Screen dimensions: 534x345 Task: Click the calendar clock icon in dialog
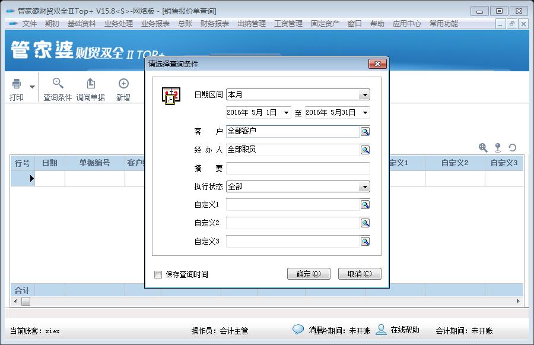click(171, 96)
